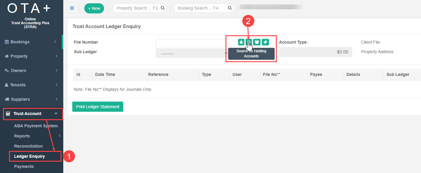Click the people group search icon button
The height and width of the screenshot is (173, 421).
pyautogui.click(x=257, y=42)
